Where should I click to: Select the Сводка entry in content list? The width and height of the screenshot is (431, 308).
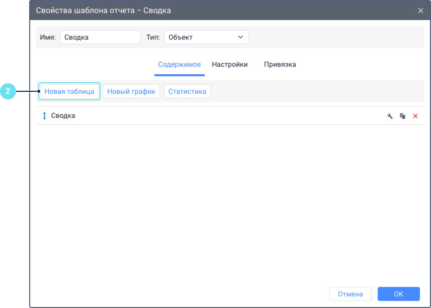pyautogui.click(x=63, y=116)
